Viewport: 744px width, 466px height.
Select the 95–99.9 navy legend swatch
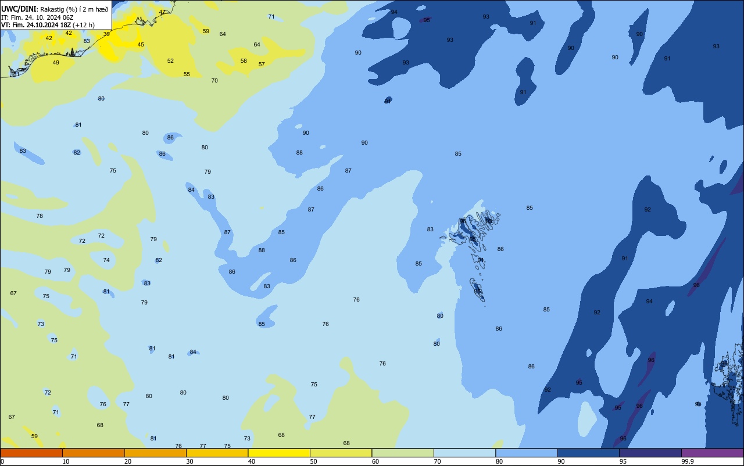[650, 453]
